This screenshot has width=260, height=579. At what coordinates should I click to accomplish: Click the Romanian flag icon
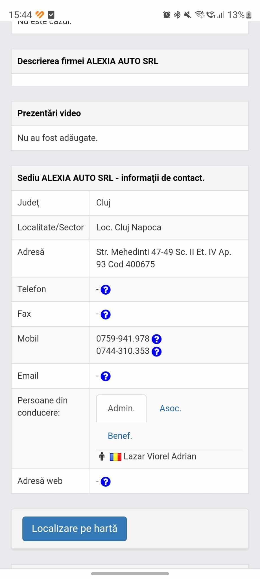point(115,457)
